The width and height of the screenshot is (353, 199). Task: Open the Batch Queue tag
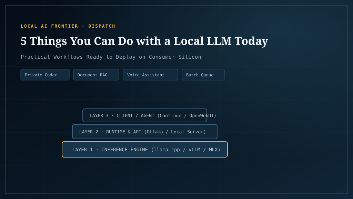(203, 75)
